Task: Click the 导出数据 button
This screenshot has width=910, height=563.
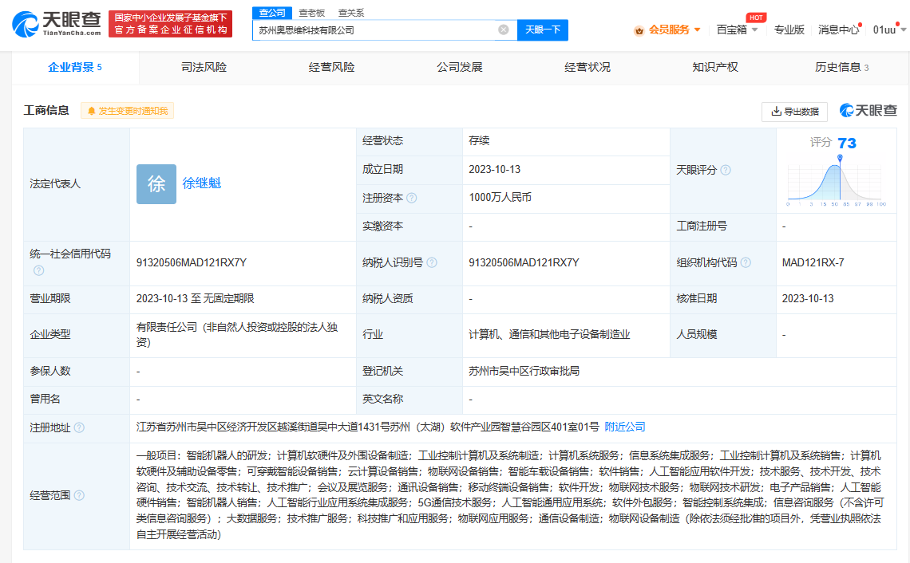Action: click(x=795, y=112)
